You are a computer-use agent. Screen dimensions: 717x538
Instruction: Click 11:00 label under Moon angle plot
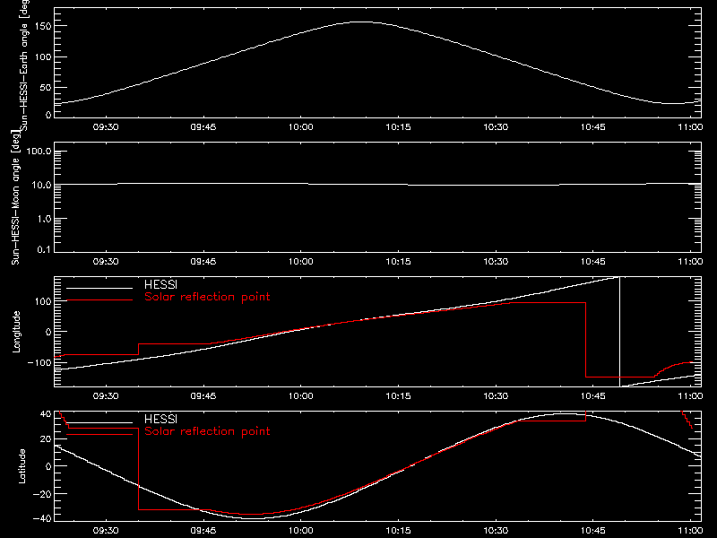tap(690, 261)
